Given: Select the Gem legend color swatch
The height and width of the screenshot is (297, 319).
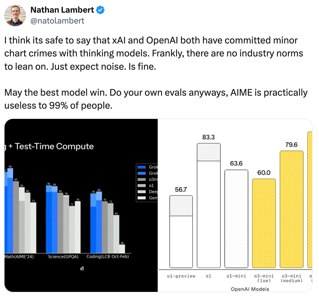Looking at the screenshot, I should [141, 198].
